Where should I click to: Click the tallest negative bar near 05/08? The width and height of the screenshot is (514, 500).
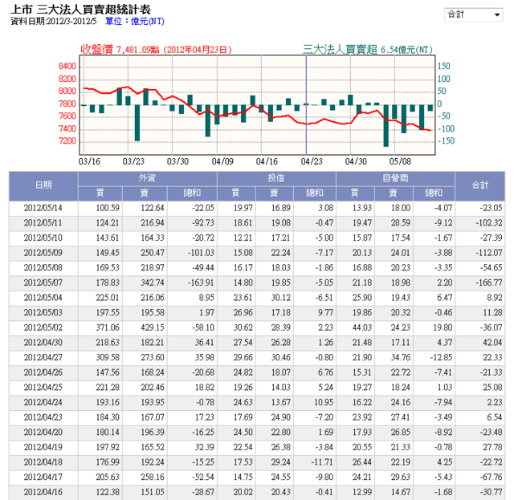386,126
